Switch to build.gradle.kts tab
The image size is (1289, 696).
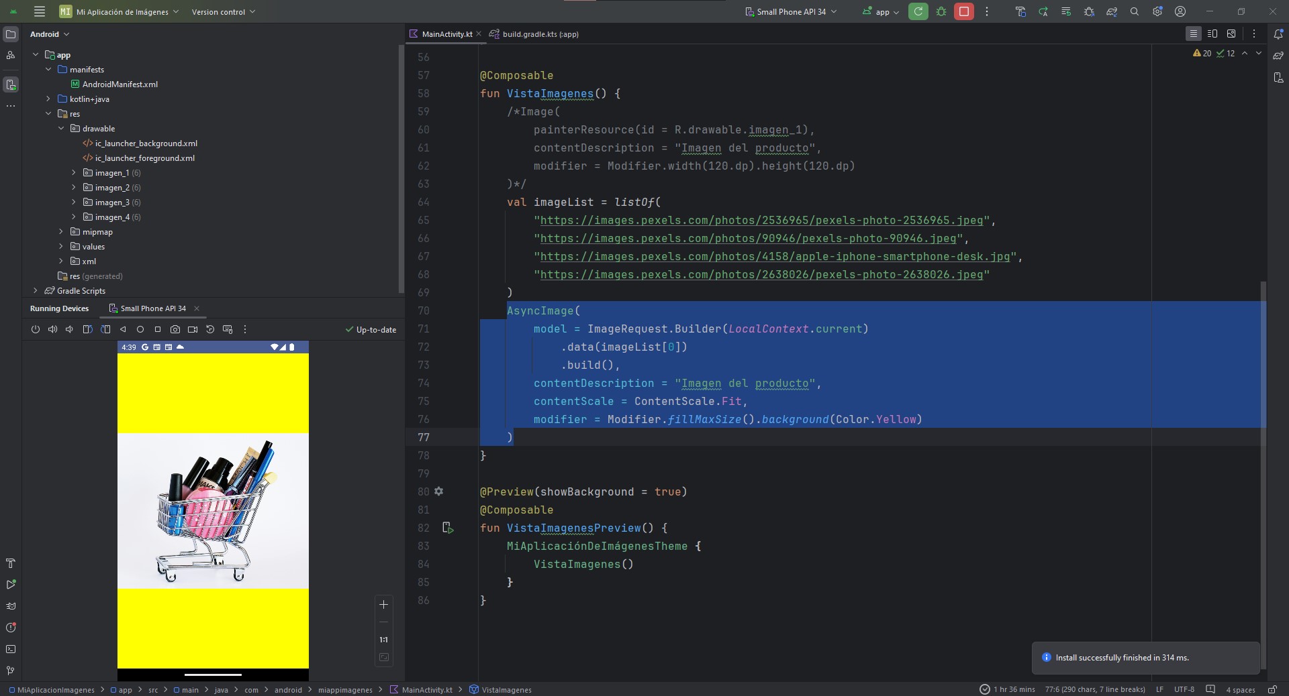[x=540, y=34]
